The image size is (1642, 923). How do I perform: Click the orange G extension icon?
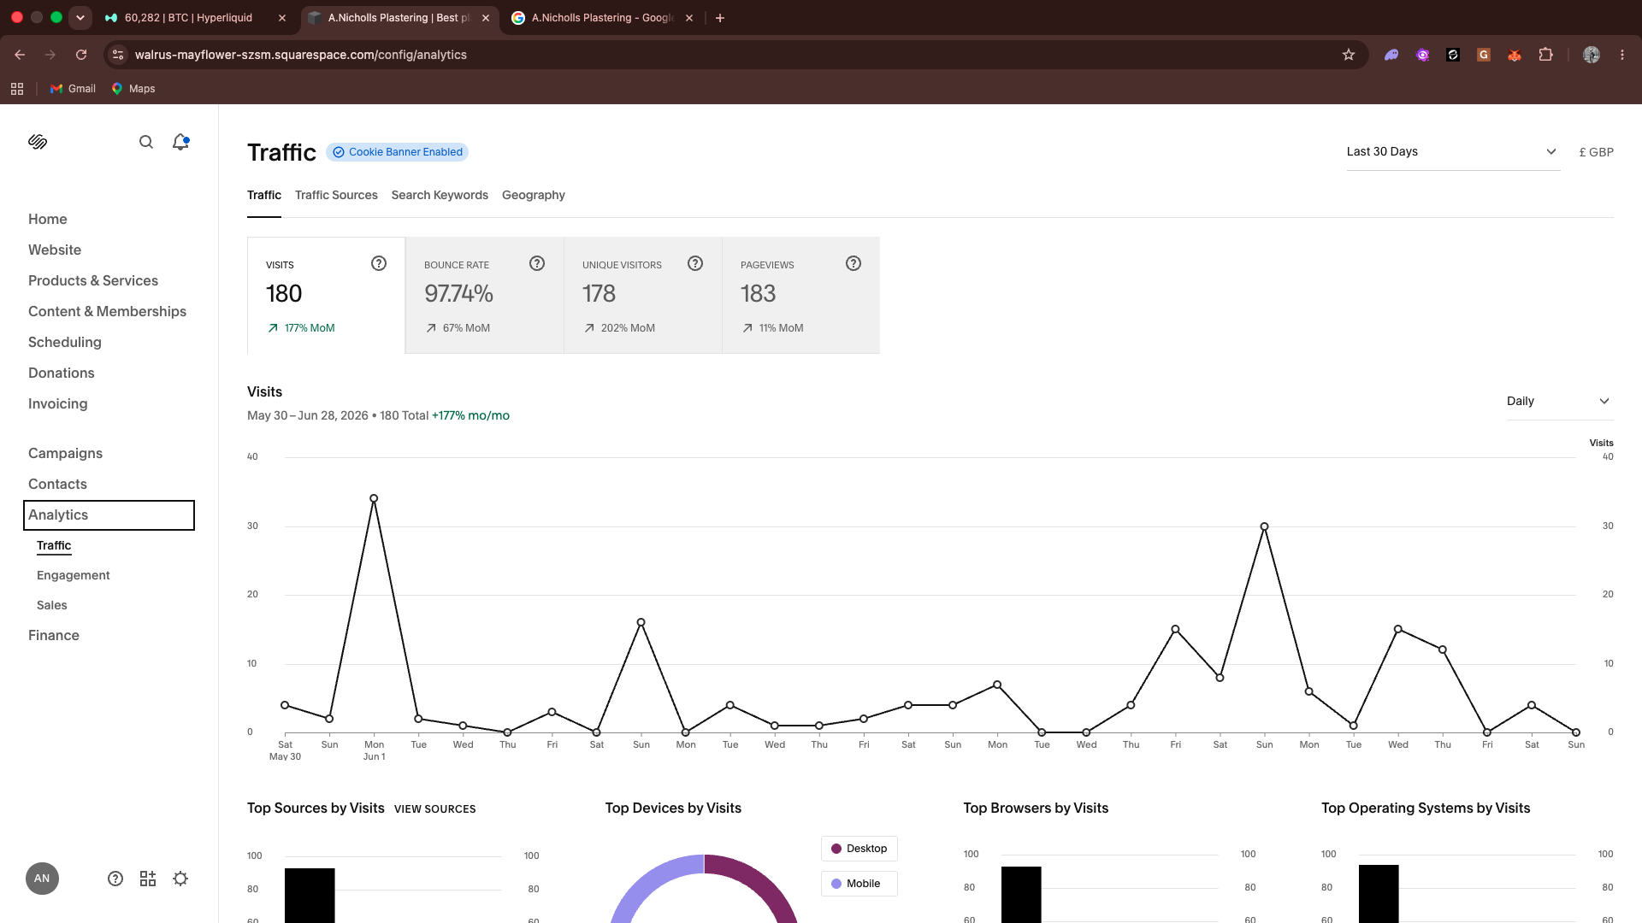pyautogui.click(x=1484, y=55)
